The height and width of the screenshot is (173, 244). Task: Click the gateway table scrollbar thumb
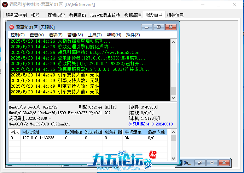click(x=174, y=138)
